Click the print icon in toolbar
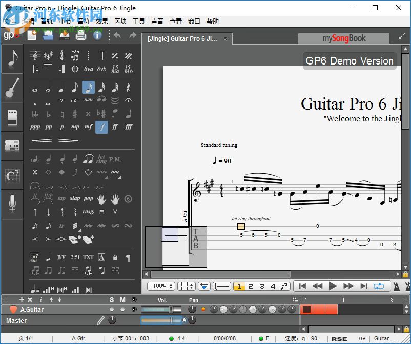Image resolution: width=411 pixels, height=344 pixels. [81, 35]
